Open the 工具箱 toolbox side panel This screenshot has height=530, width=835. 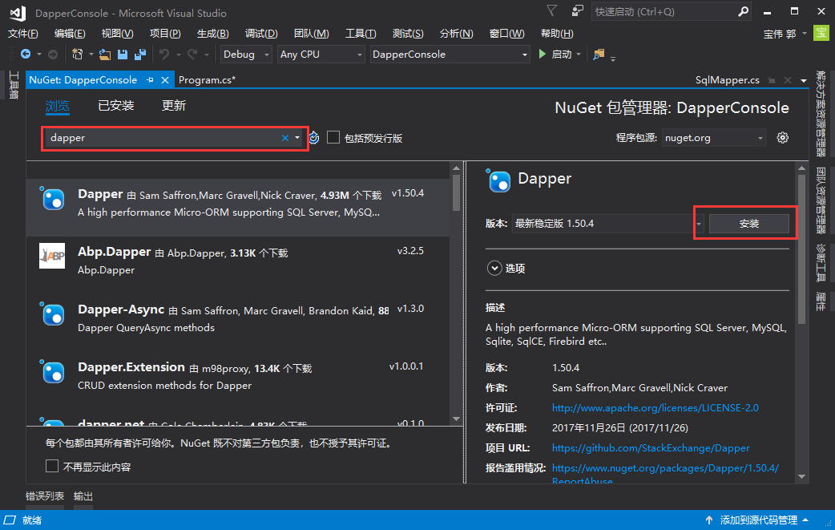[14, 85]
